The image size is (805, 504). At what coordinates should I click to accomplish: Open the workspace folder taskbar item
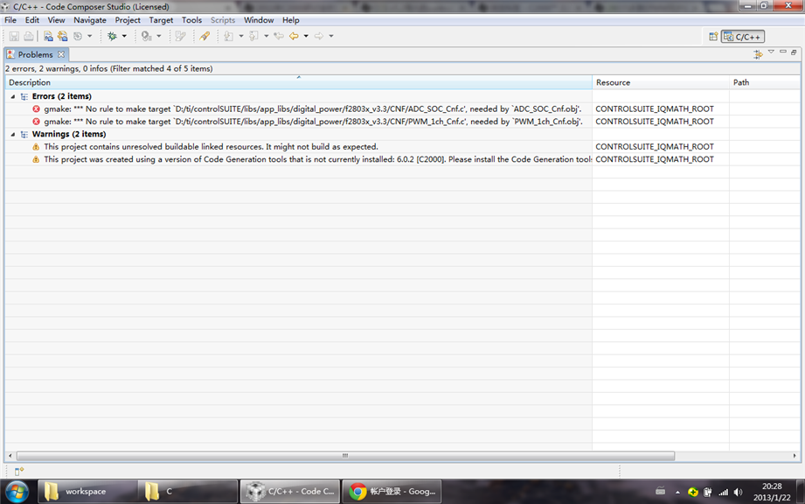[x=87, y=492]
